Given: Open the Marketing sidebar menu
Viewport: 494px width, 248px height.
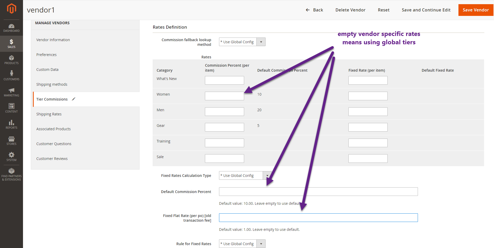Looking at the screenshot, I should 12,92.
